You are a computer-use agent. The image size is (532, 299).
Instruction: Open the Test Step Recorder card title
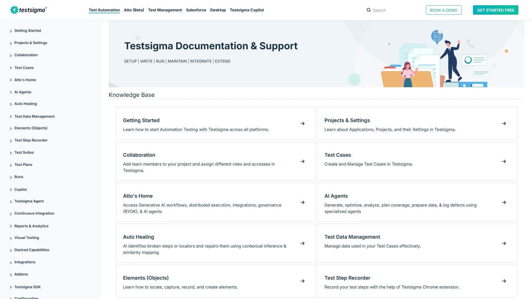point(347,278)
